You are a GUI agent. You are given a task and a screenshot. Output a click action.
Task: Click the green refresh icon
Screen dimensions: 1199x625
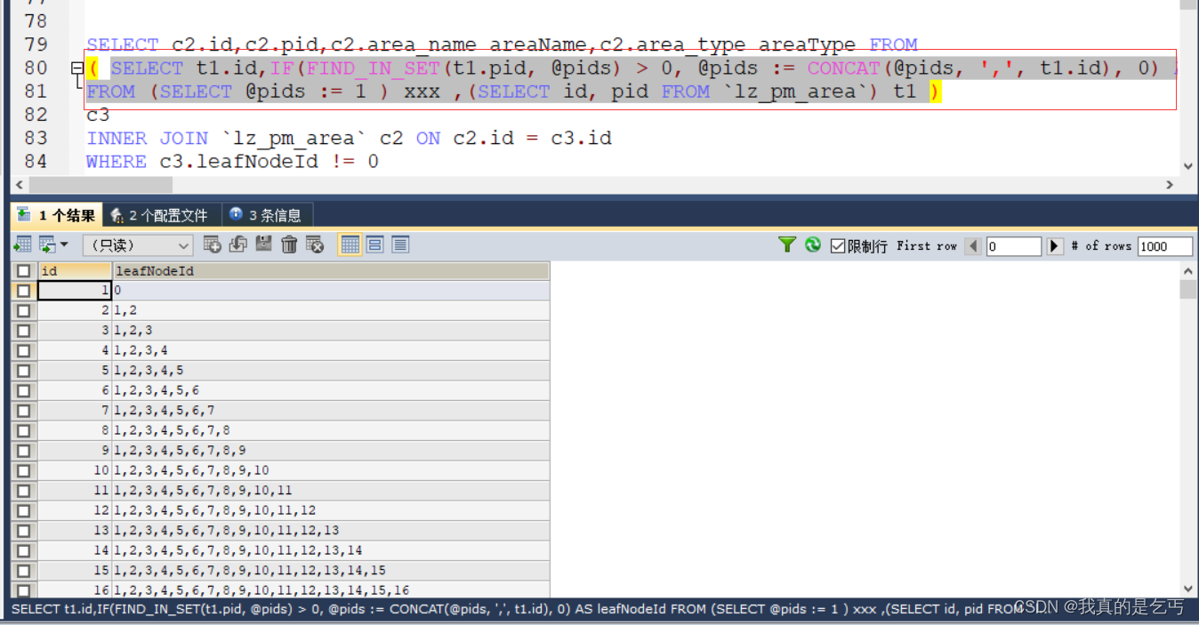[813, 244]
